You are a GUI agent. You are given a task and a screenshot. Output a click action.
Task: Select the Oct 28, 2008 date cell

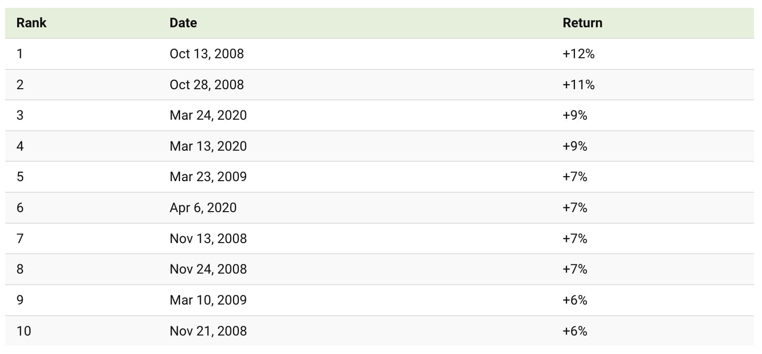[206, 85]
